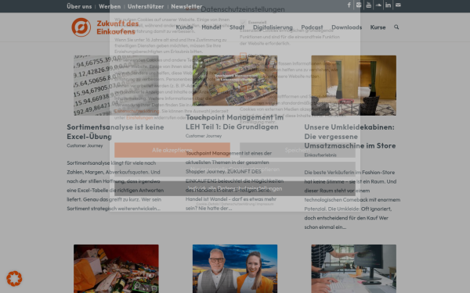Enable the Statistiken cookie checkbox
470x293 pixels.
tap(243, 55)
